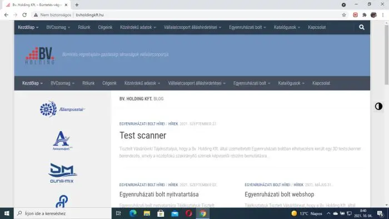The width and height of the screenshot is (389, 219).
Task: Open the Annamajori company logo
Action: [62, 141]
